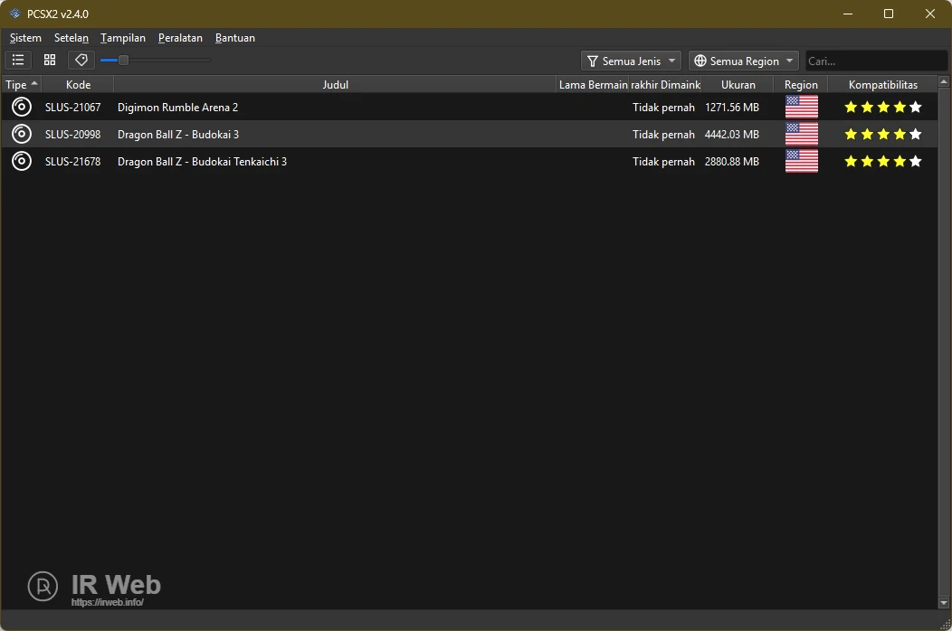Screen dimensions: 952x631
Task: Open the Bantuan menu
Action: [x=235, y=38]
